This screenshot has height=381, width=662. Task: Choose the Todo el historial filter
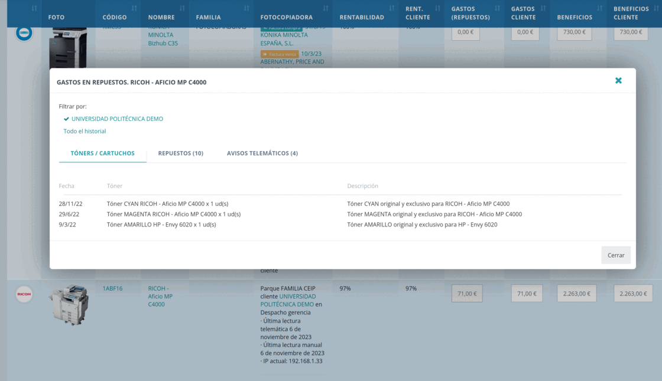[85, 131]
